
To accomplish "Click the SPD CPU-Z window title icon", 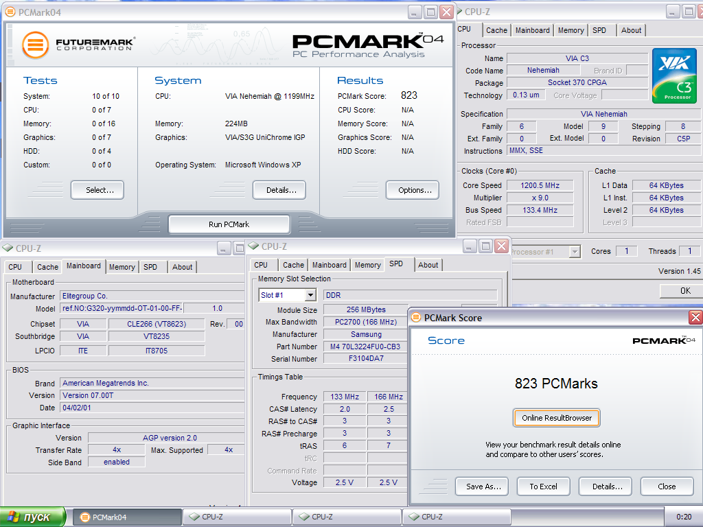I will 254,246.
